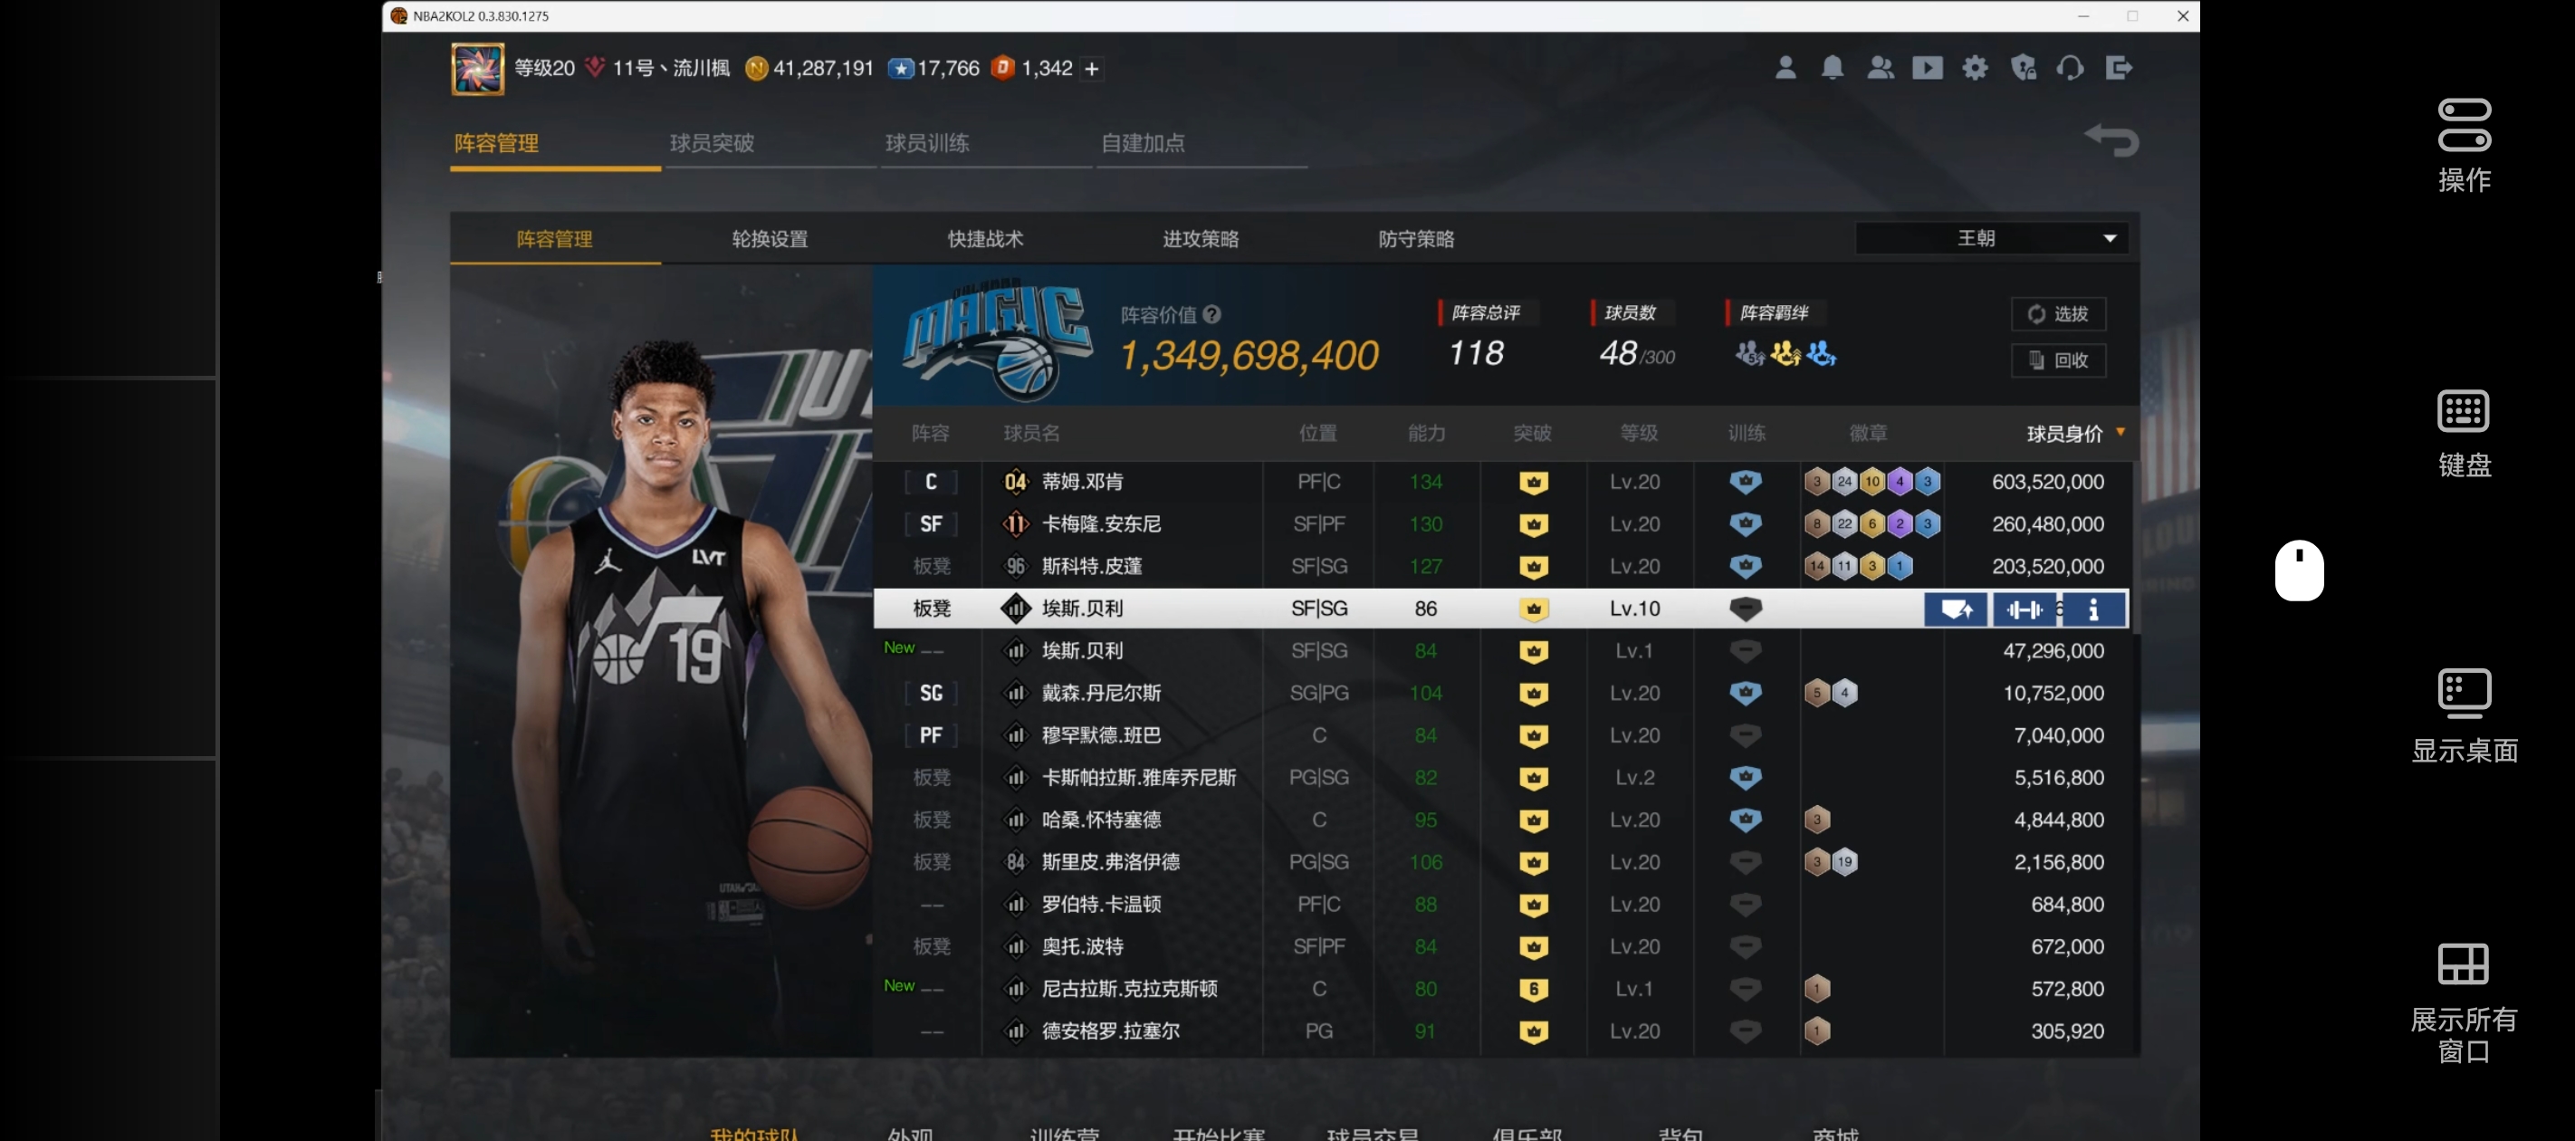Viewport: 2575px width, 1141px height.
Task: Toggle training shield for 斯里皮.弗洛伊德
Action: [x=1746, y=861]
